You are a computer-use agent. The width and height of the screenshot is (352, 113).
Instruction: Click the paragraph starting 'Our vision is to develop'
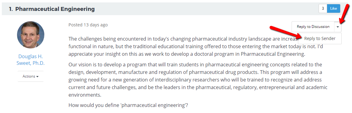coord(198,80)
